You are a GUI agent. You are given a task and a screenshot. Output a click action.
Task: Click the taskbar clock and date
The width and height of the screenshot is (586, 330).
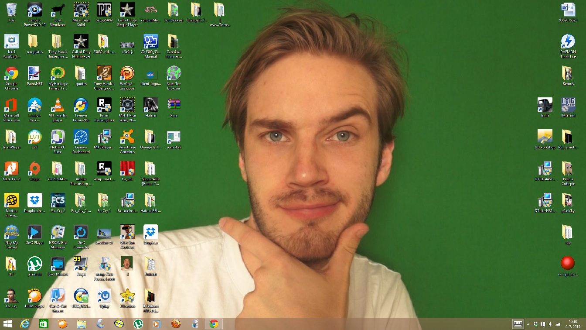(572, 324)
